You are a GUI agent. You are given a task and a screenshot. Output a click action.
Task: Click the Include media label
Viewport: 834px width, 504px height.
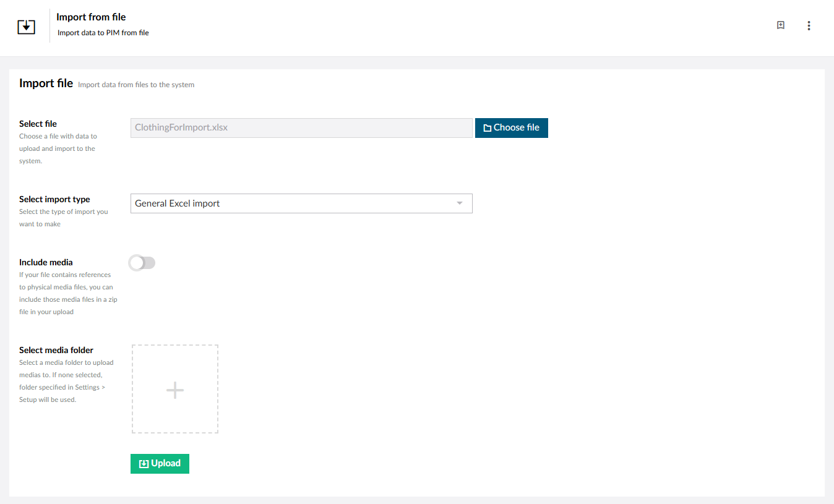tap(46, 262)
